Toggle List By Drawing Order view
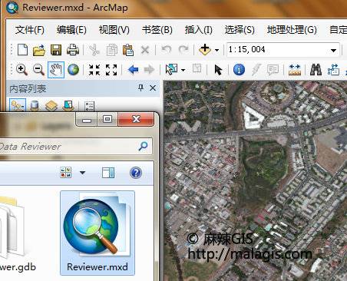Screen dimensions: 347x281 (x=18, y=105)
